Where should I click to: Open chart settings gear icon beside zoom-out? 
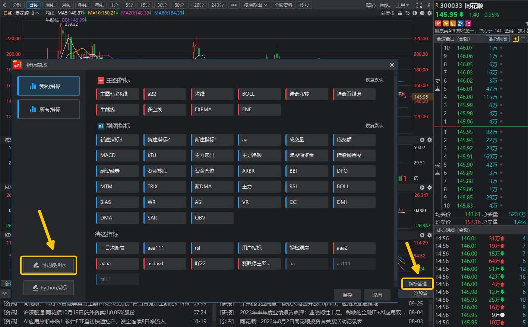point(430,13)
